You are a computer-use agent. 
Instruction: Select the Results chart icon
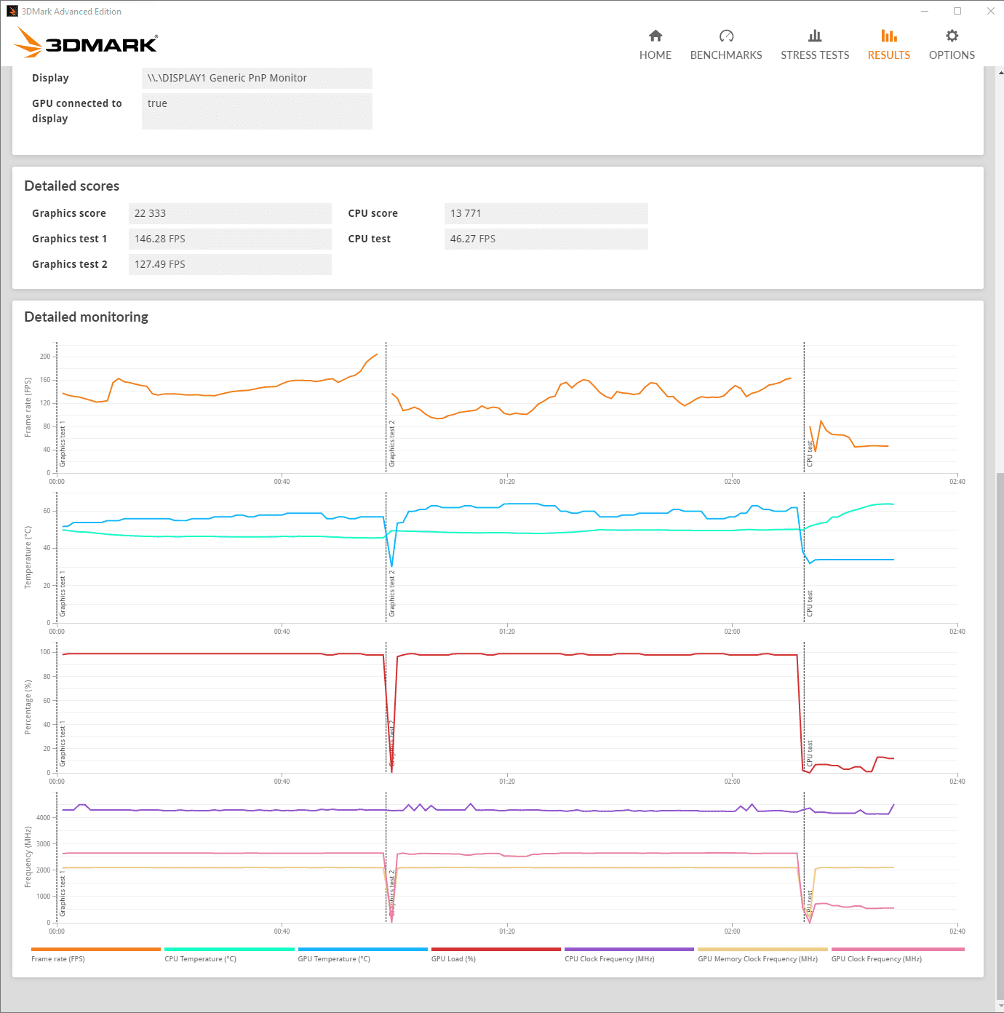tap(889, 36)
